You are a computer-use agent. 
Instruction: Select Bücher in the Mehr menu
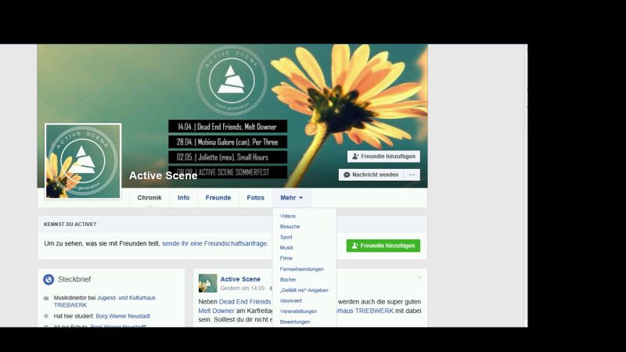point(288,279)
